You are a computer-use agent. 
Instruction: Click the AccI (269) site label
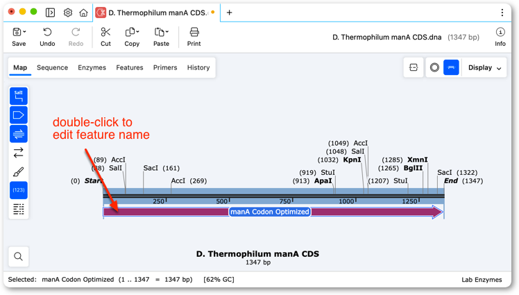coord(189,180)
